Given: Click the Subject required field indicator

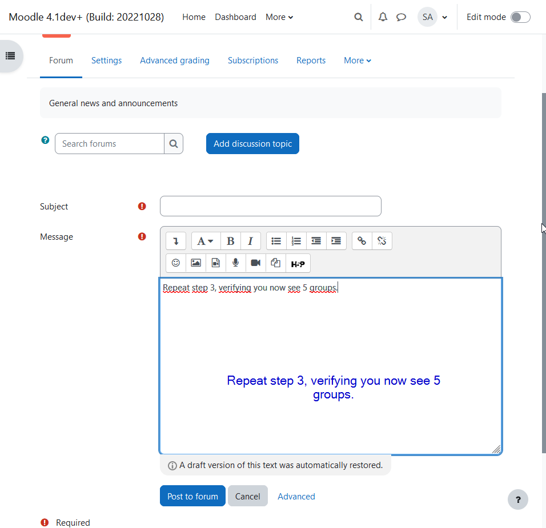Looking at the screenshot, I should tap(142, 206).
